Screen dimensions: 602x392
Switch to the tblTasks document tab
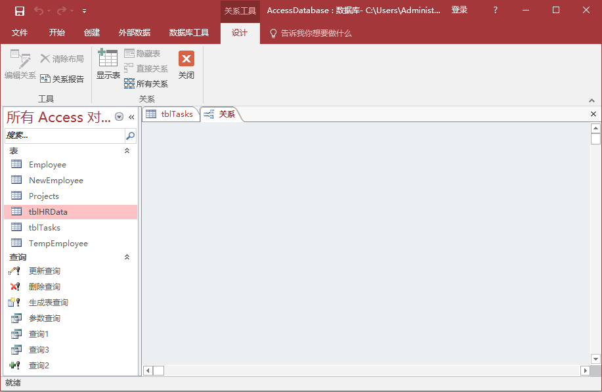(170, 114)
